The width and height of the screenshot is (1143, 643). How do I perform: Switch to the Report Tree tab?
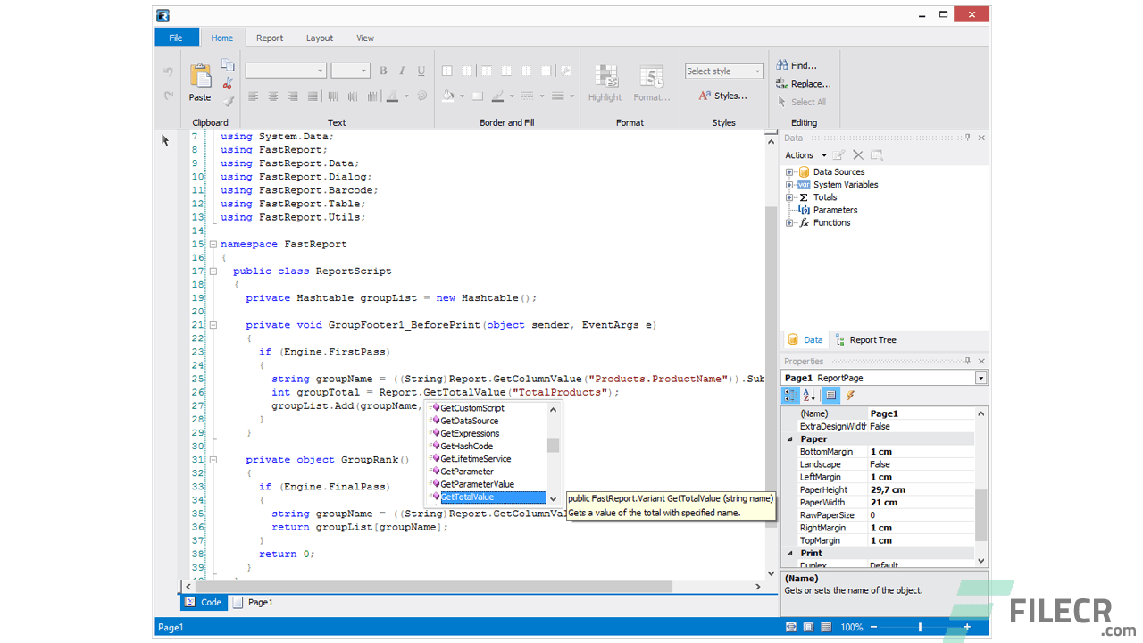[x=872, y=339]
